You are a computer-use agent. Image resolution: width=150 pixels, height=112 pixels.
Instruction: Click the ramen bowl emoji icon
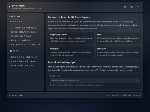(11, 22)
